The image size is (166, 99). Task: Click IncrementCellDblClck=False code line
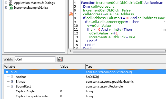[107, 10]
